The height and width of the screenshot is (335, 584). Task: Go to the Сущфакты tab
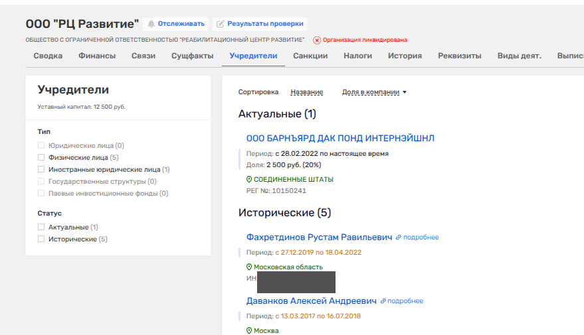[192, 56]
